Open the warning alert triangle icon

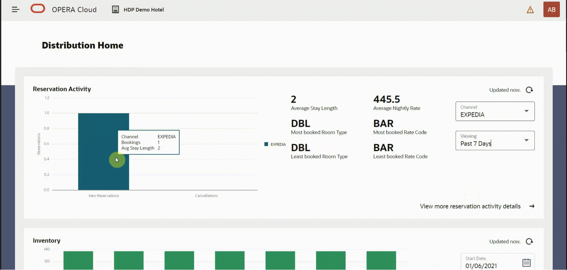530,10
